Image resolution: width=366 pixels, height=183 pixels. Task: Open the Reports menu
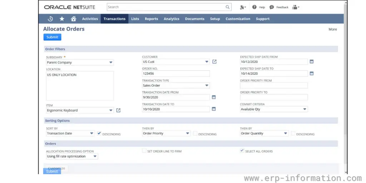[151, 19]
